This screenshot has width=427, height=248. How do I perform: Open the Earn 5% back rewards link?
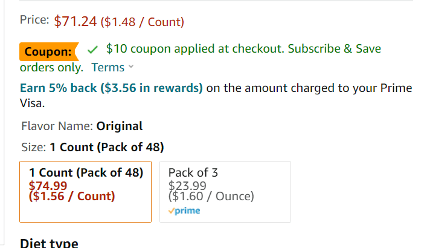(x=111, y=88)
